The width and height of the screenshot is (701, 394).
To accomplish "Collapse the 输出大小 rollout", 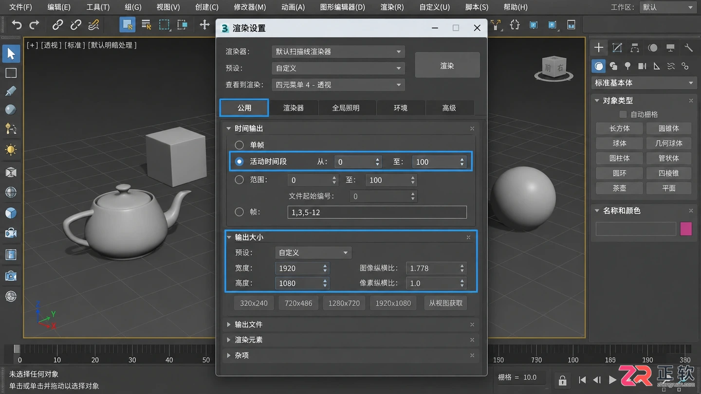I will tap(229, 237).
